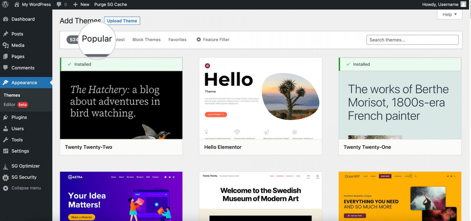Screen dimensions: 471x221
Task: Click the Settings sliders icon
Action: 5,151
